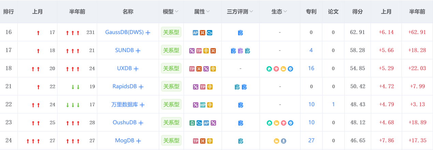Click UXDB's patent count 16
Viewport: 433px width, 150px height.
pyautogui.click(x=311, y=68)
